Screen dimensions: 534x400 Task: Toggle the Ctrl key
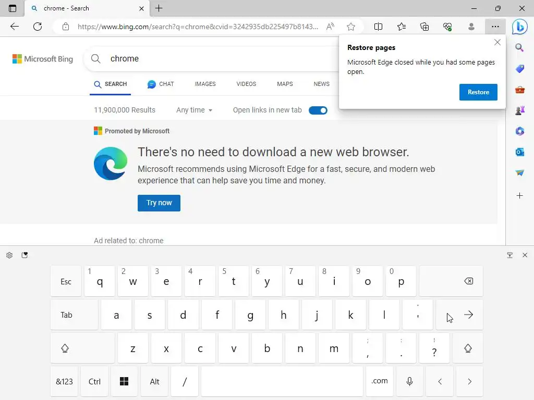point(94,382)
